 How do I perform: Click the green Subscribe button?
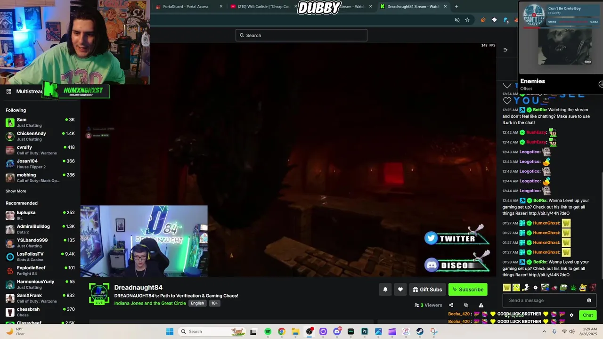(x=468, y=290)
